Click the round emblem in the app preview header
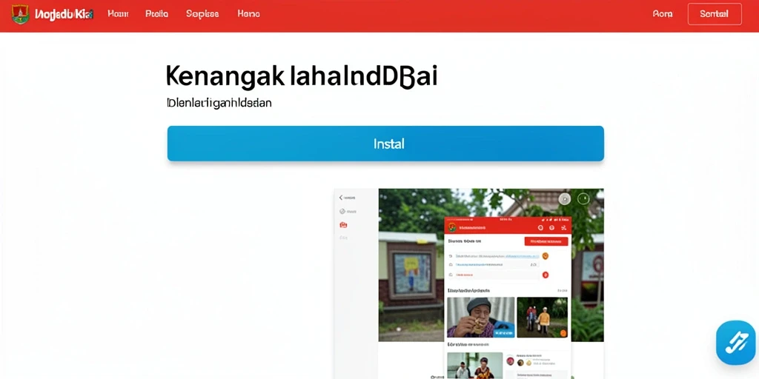 452,227
